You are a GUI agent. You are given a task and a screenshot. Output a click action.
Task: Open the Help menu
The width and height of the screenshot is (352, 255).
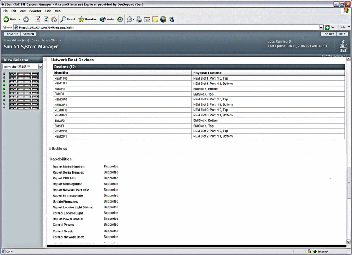pyautogui.click(x=58, y=11)
